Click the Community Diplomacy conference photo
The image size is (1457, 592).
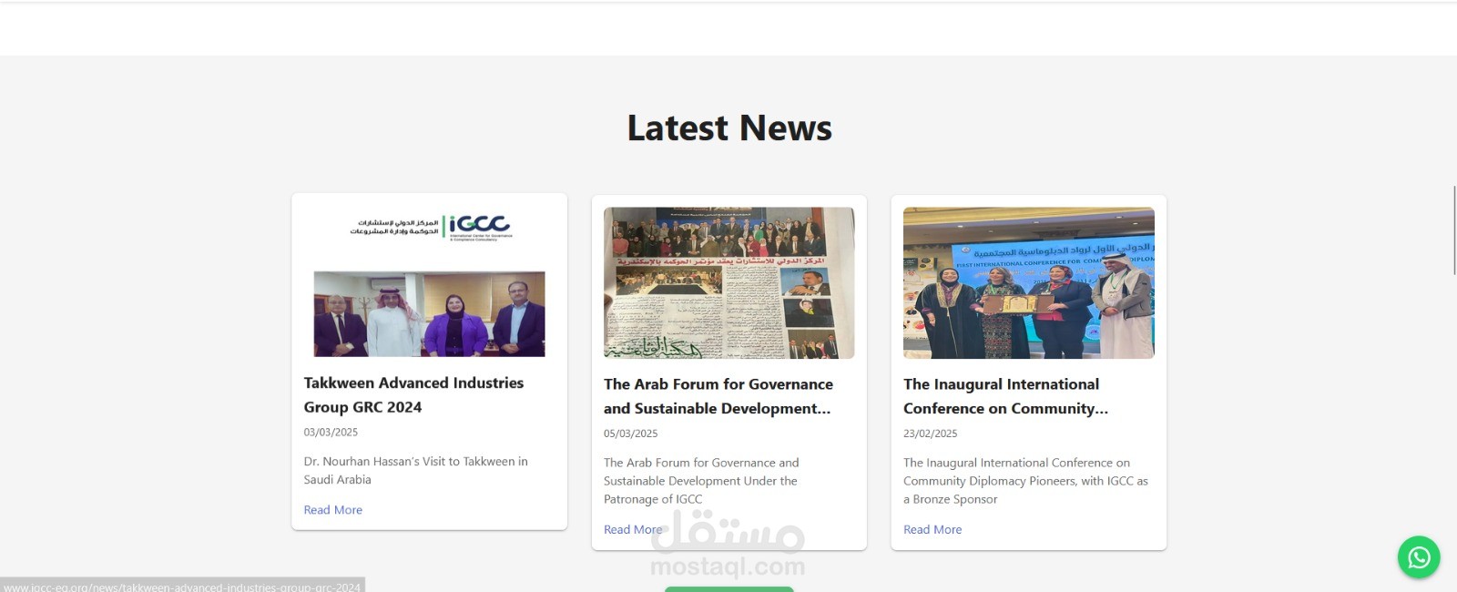click(1029, 282)
